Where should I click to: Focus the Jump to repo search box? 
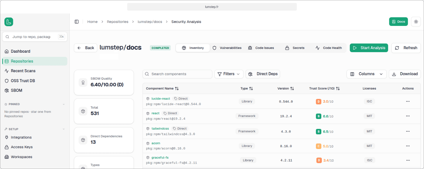[35, 37]
